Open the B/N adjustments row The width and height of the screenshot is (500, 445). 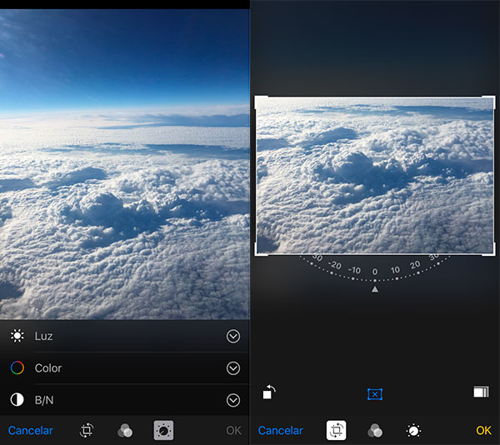pos(125,400)
